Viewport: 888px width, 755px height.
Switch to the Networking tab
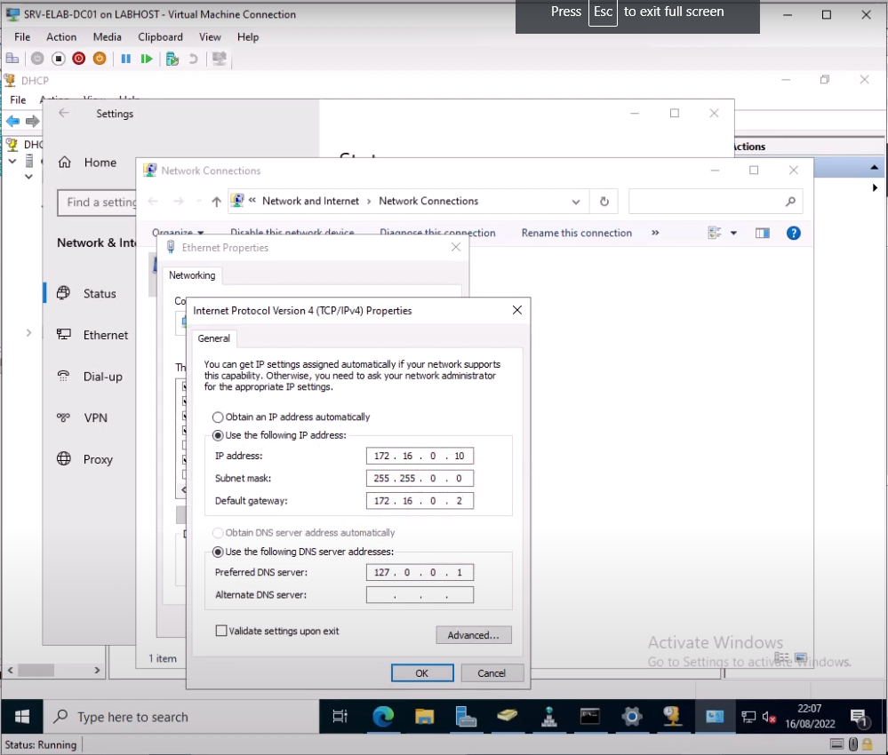pyautogui.click(x=192, y=275)
